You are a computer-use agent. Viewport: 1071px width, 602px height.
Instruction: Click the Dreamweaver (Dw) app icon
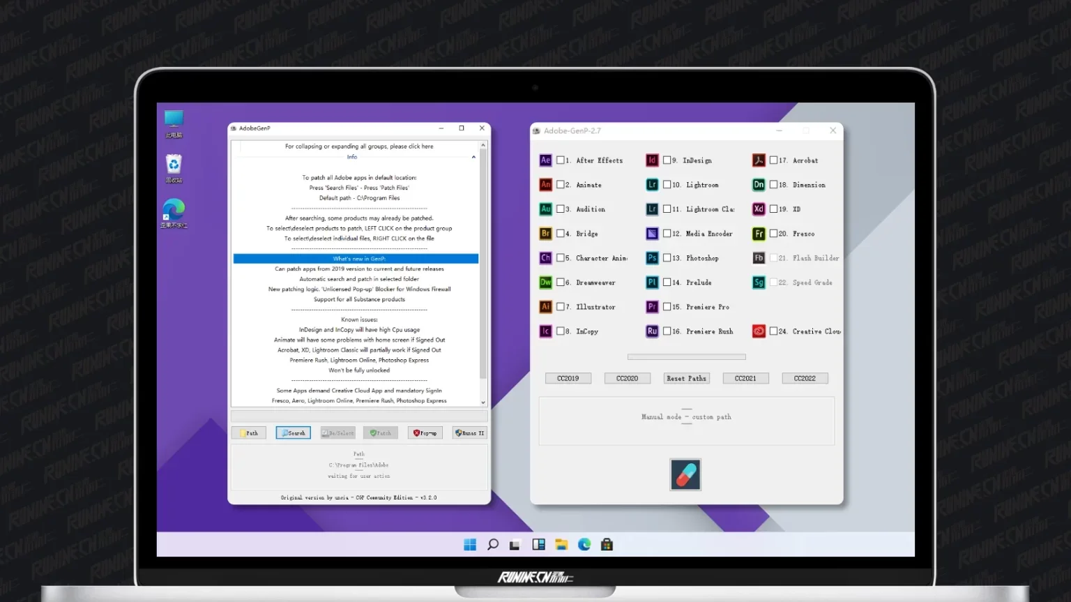546,283
